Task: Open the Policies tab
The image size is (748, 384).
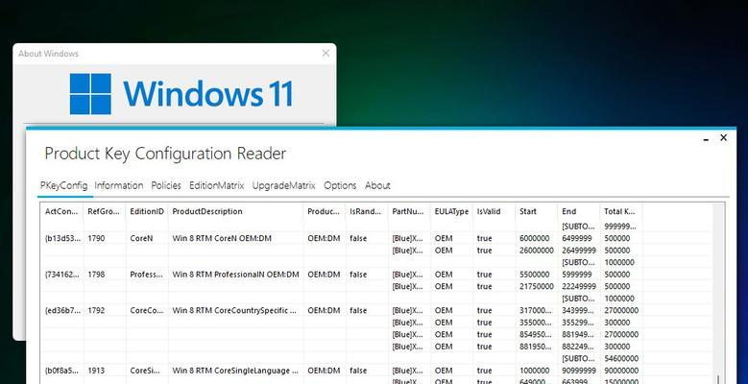Action: [166, 185]
